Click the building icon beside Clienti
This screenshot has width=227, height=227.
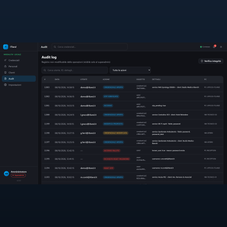tap(5, 73)
